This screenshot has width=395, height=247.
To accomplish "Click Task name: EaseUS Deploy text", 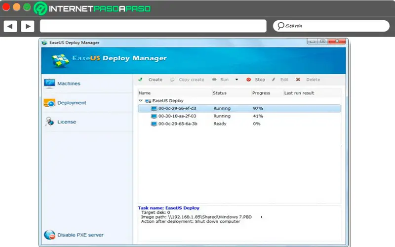I will point(168,208).
